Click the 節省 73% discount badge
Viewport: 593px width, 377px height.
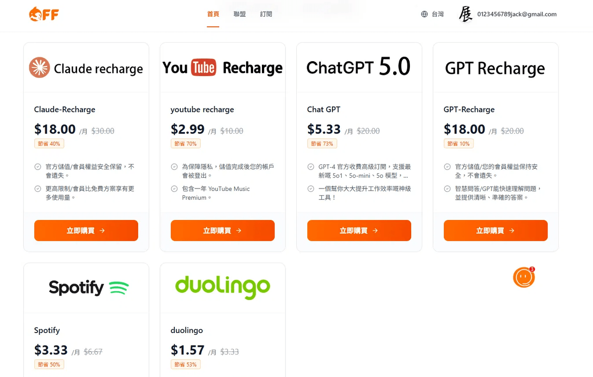pyautogui.click(x=322, y=144)
